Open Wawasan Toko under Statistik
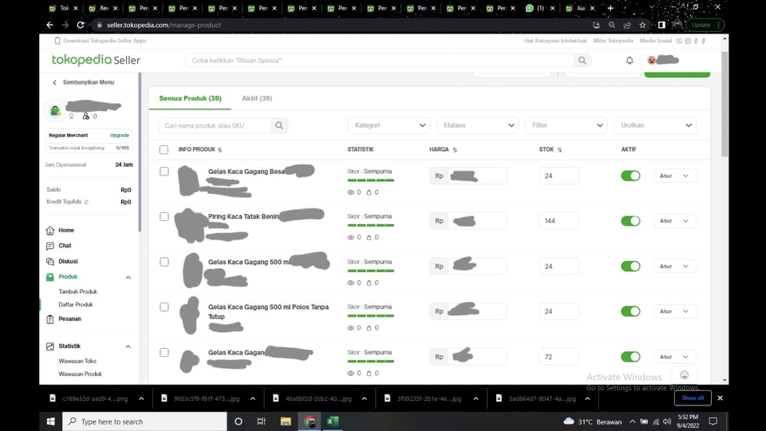Image resolution: width=766 pixels, height=431 pixels. (77, 361)
